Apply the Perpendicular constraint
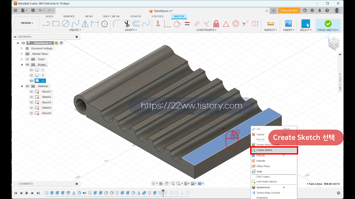This screenshot has width=355, height=199. [x=206, y=24]
